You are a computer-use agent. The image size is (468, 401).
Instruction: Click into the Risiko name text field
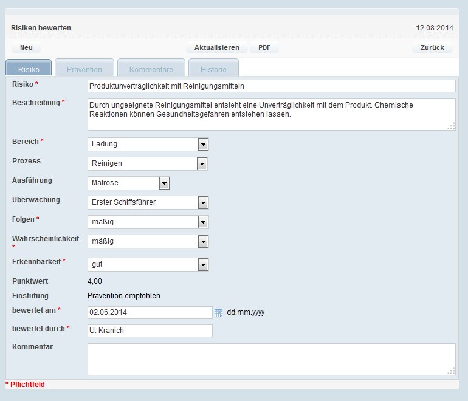click(x=271, y=86)
